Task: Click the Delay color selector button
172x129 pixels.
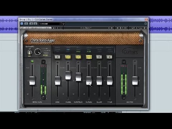Action: pyautogui.click(x=99, y=57)
